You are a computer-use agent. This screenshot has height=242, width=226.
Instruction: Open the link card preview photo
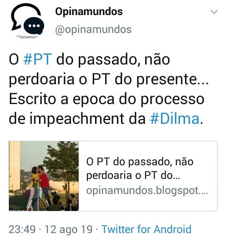(x=44, y=176)
